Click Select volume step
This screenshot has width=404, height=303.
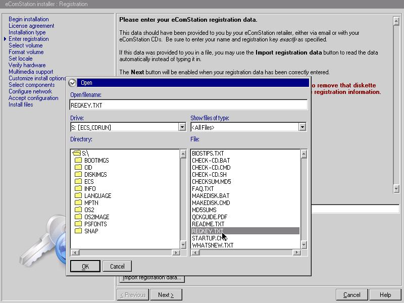click(x=26, y=45)
